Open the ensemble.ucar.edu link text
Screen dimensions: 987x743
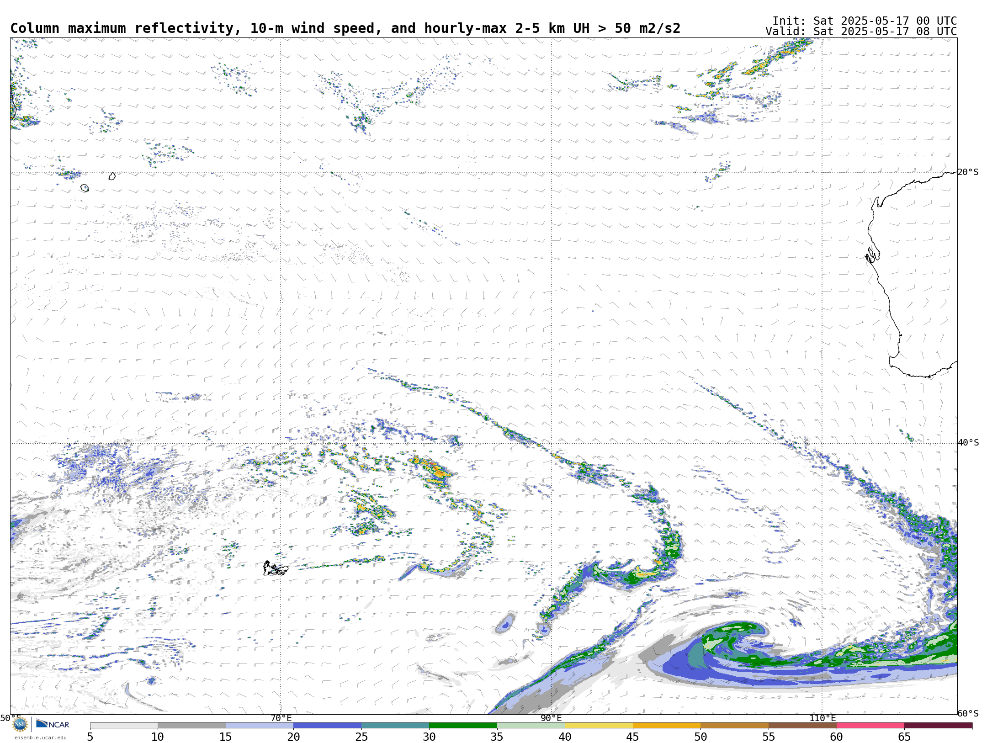pos(40,738)
